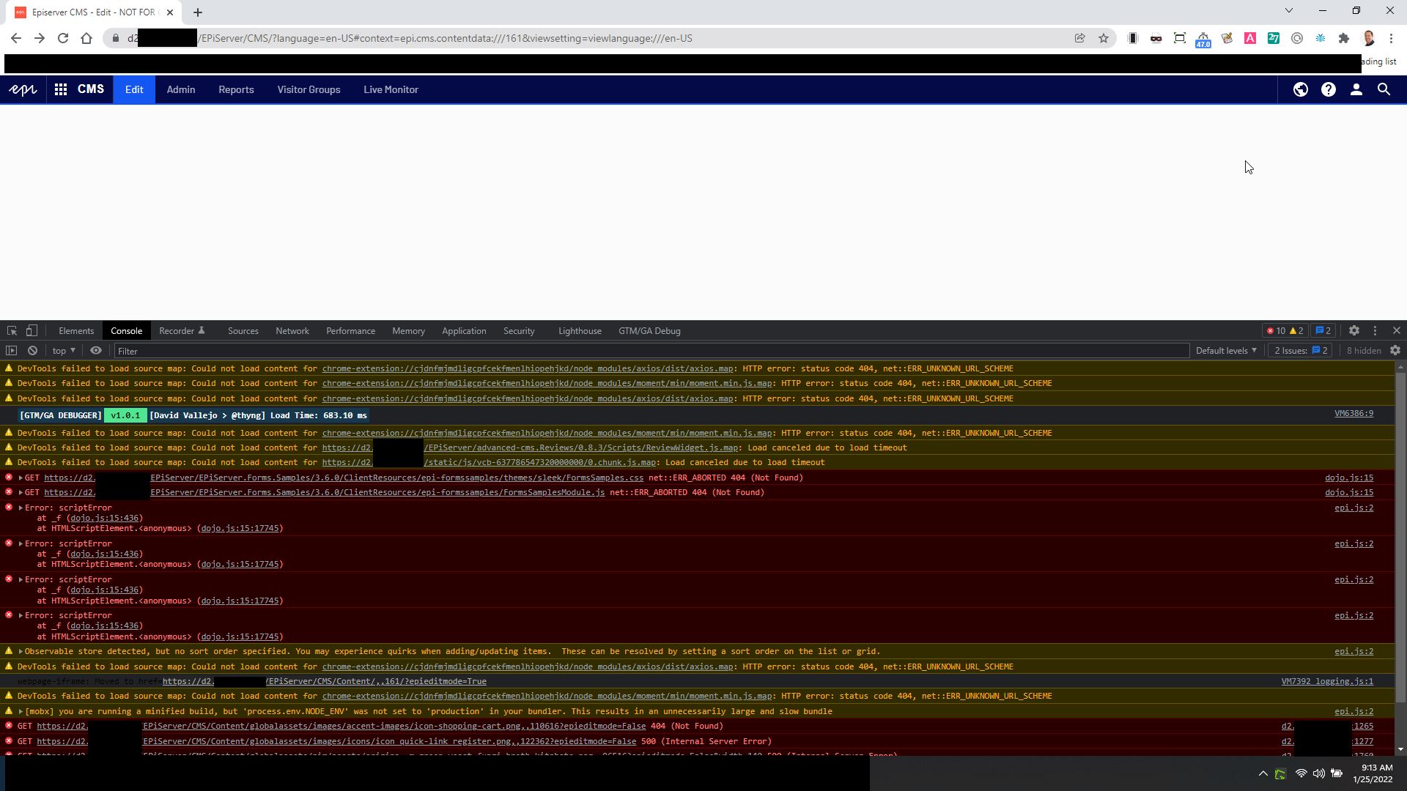The height and width of the screenshot is (791, 1407).
Task: Toggle the console sidebar panel
Action: 11,351
